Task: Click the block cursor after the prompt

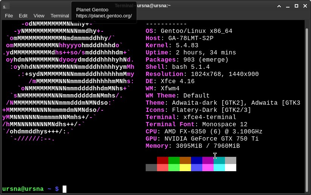Action: coord(65,189)
